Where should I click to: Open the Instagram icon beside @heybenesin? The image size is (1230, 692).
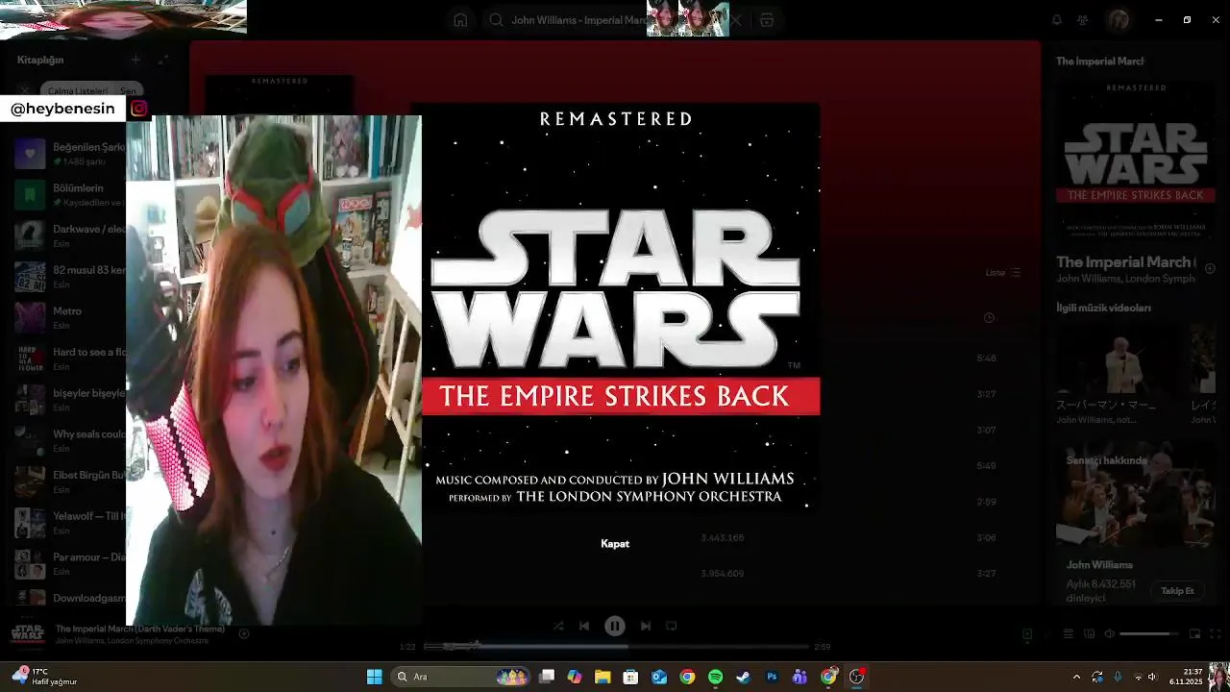(x=139, y=109)
